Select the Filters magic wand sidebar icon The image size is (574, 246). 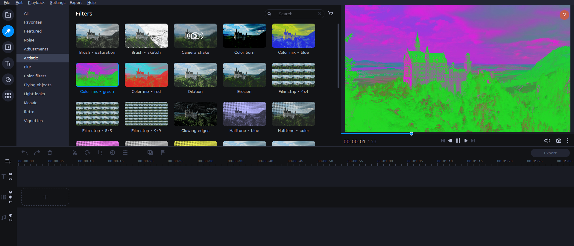(x=8, y=31)
